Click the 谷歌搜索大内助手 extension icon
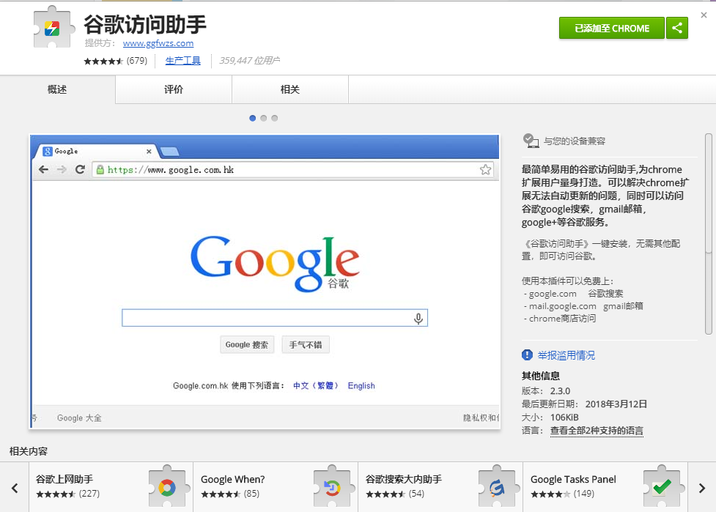Image resolution: width=716 pixels, height=512 pixels. pos(497,486)
